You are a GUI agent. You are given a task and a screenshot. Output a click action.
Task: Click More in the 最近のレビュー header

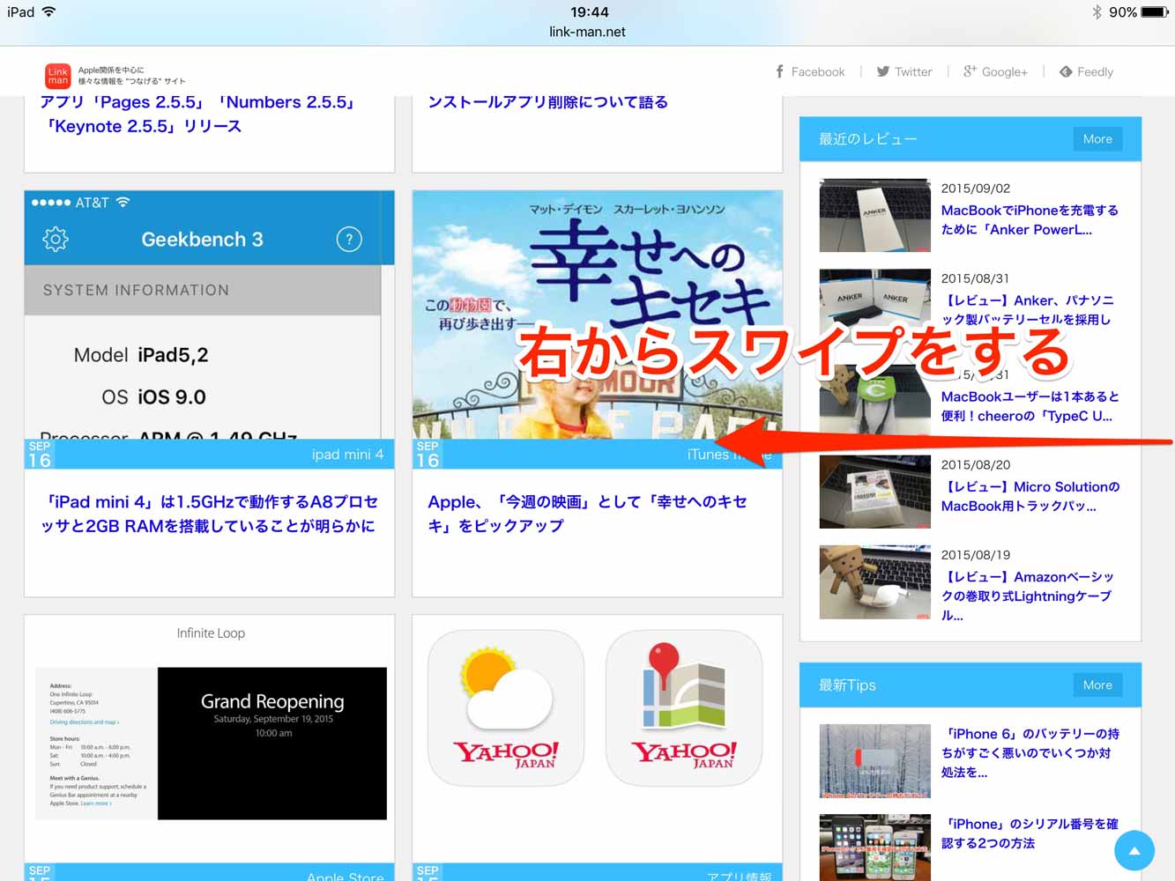click(1097, 139)
